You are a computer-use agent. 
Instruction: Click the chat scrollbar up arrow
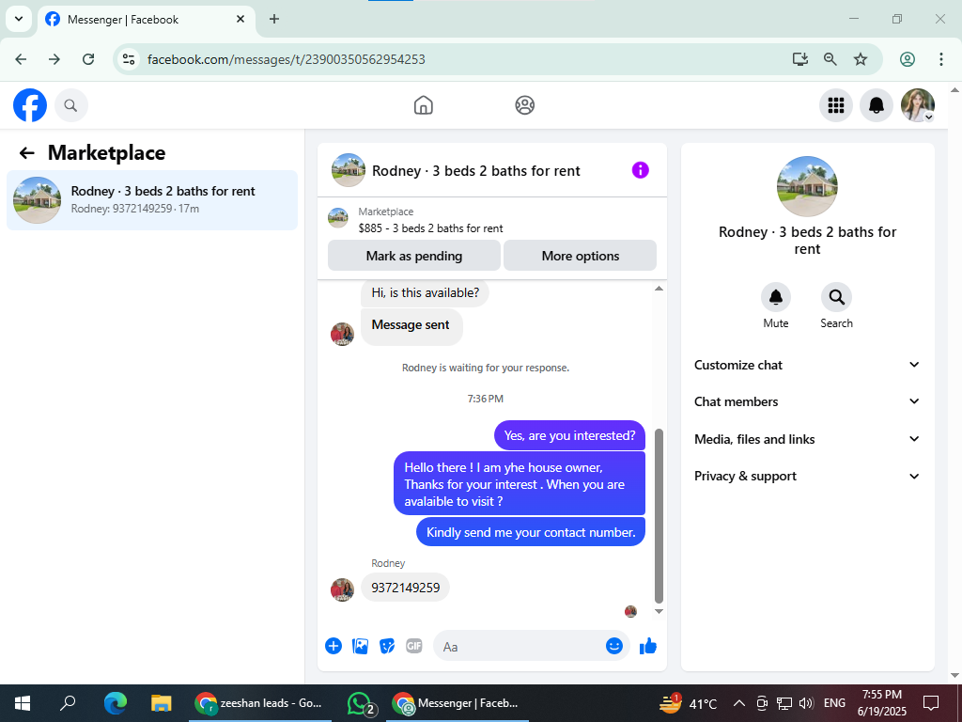(x=659, y=289)
